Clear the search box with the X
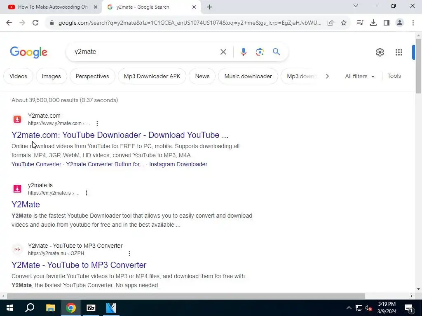 point(223,52)
